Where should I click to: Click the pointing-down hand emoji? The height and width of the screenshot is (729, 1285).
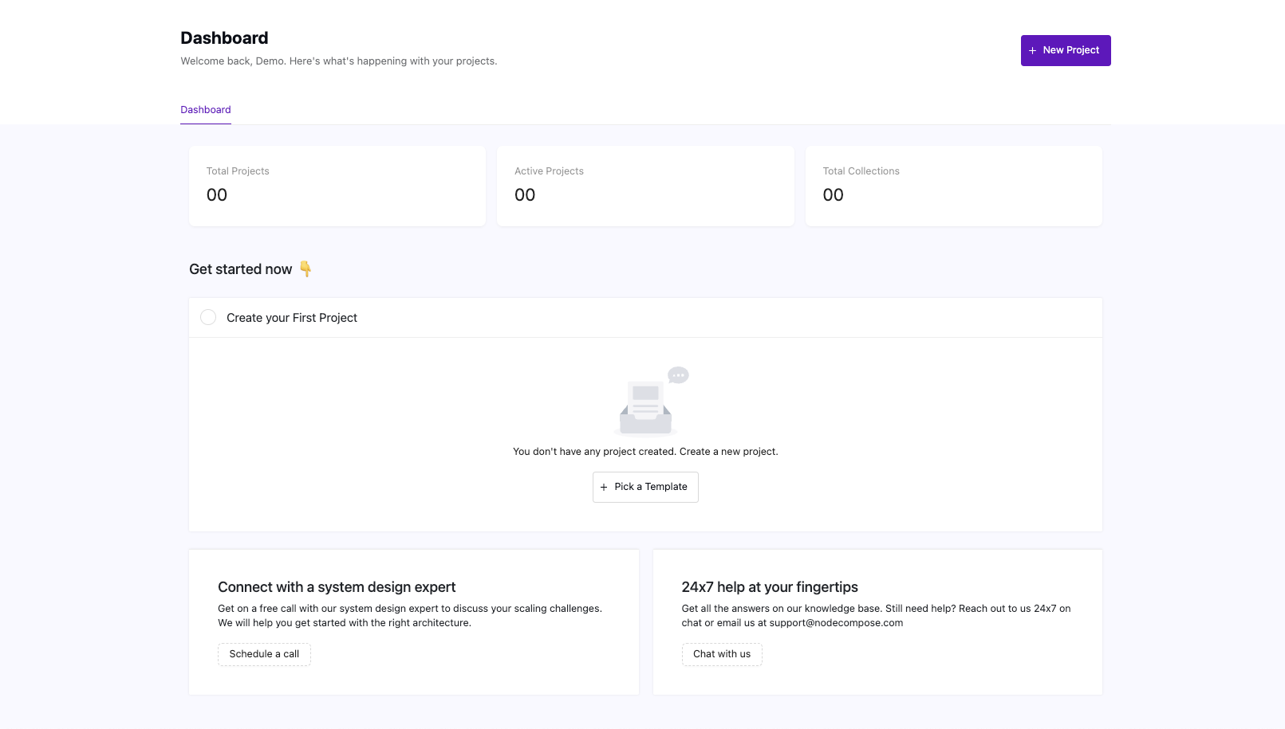pyautogui.click(x=305, y=269)
